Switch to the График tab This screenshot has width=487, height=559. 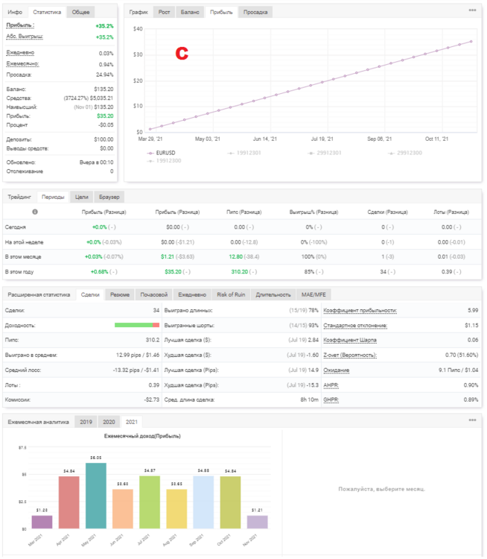(139, 12)
